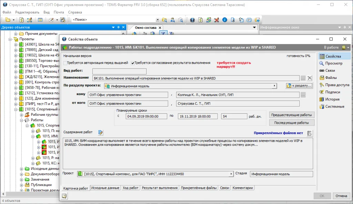Open the Файлы section in sidebar
353x204 pixels.
pyautogui.click(x=331, y=78)
